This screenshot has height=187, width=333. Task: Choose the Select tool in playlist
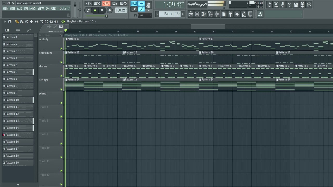[46, 22]
